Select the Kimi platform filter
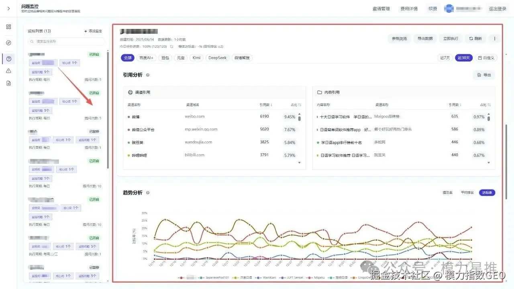514x289 pixels. coord(196,58)
